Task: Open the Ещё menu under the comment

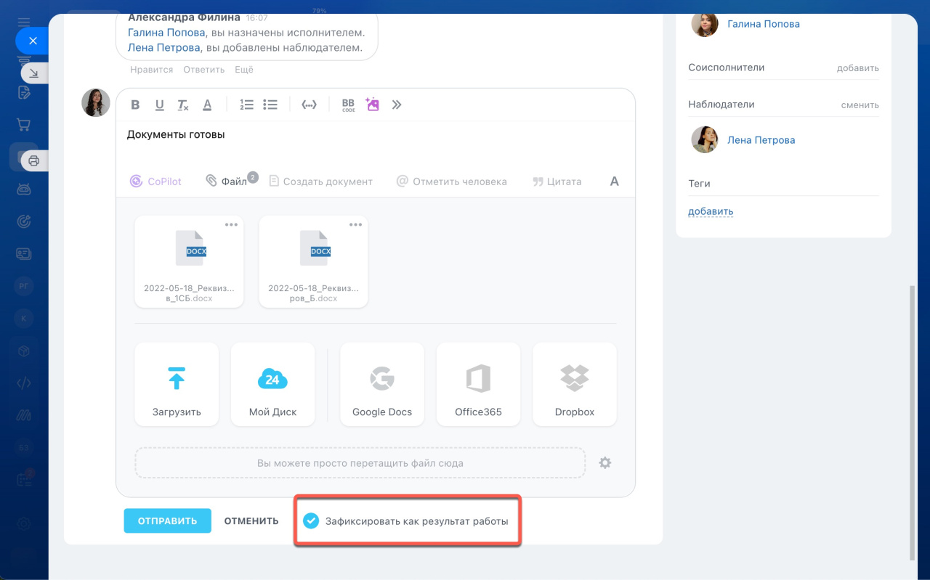Action: (x=244, y=70)
